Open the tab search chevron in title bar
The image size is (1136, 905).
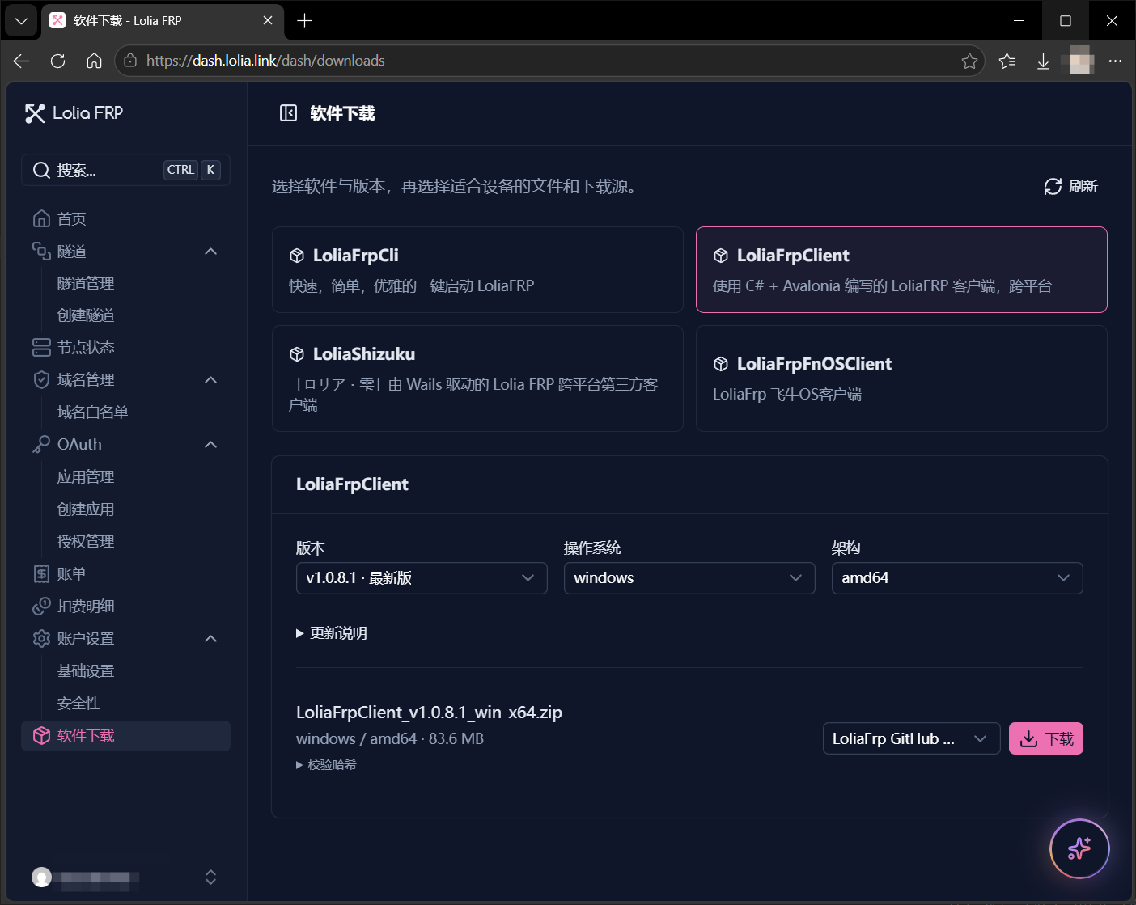(x=21, y=21)
